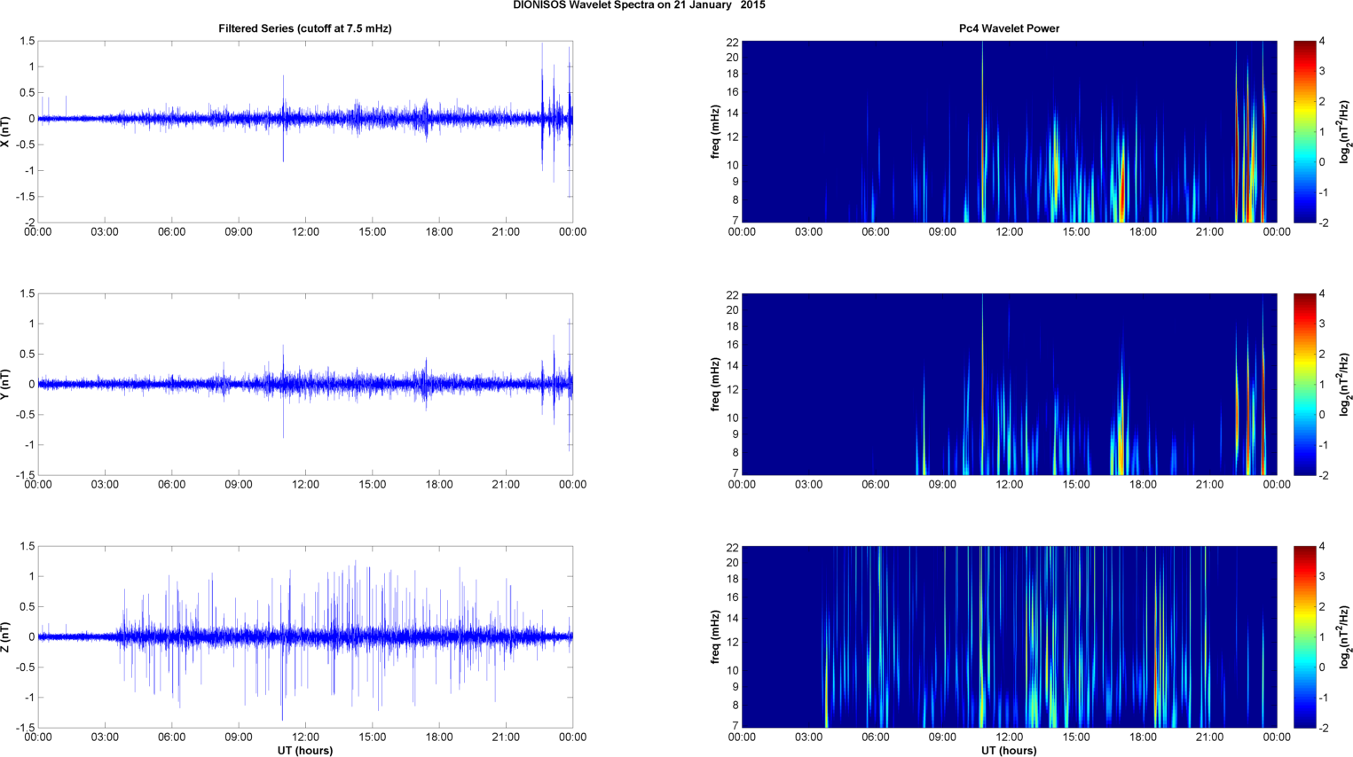The height and width of the screenshot is (757, 1353).
Task: Click 'freq (mHz)' label of middle spectrogram
Action: pos(715,384)
